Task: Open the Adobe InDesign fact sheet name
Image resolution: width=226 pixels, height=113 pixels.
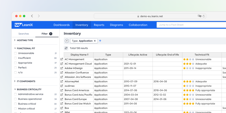Action: pos(74,68)
